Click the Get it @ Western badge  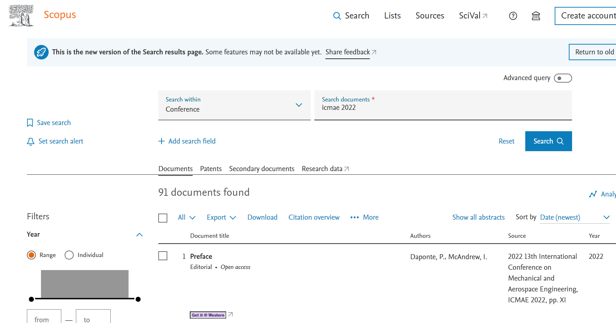click(208, 315)
